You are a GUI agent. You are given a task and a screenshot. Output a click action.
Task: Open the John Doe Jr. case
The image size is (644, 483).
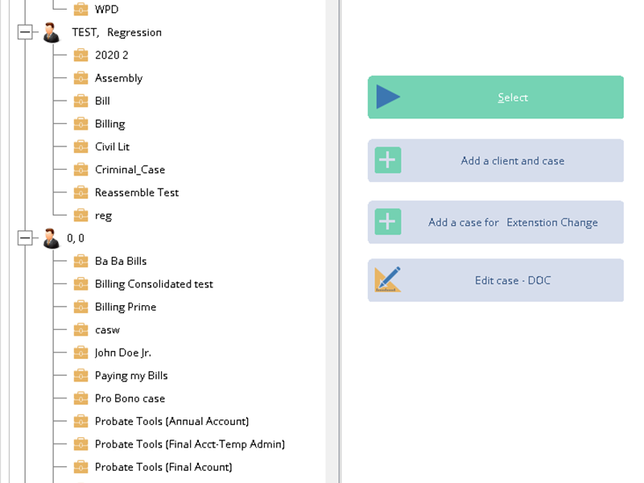(x=122, y=353)
